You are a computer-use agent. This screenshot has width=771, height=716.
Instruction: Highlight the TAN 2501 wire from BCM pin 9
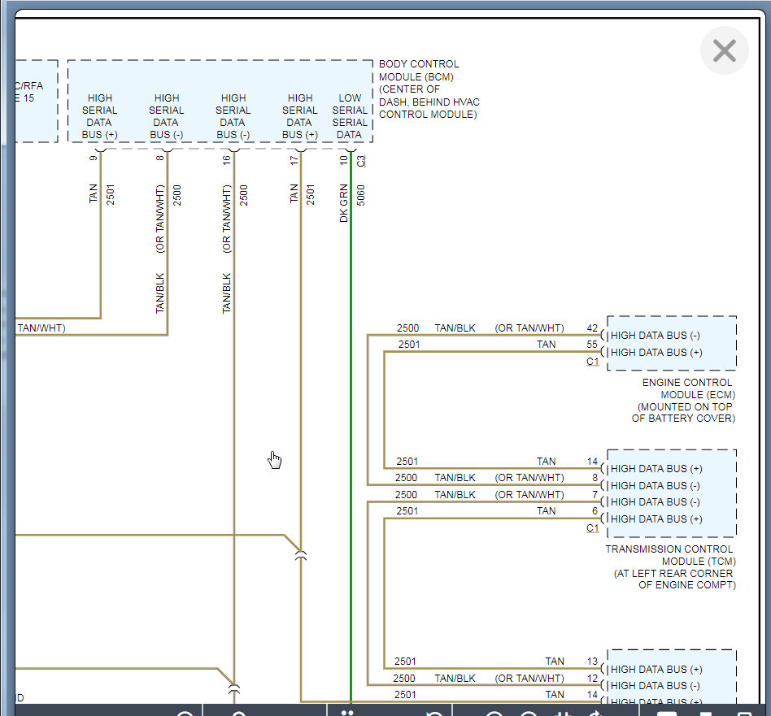101,244
